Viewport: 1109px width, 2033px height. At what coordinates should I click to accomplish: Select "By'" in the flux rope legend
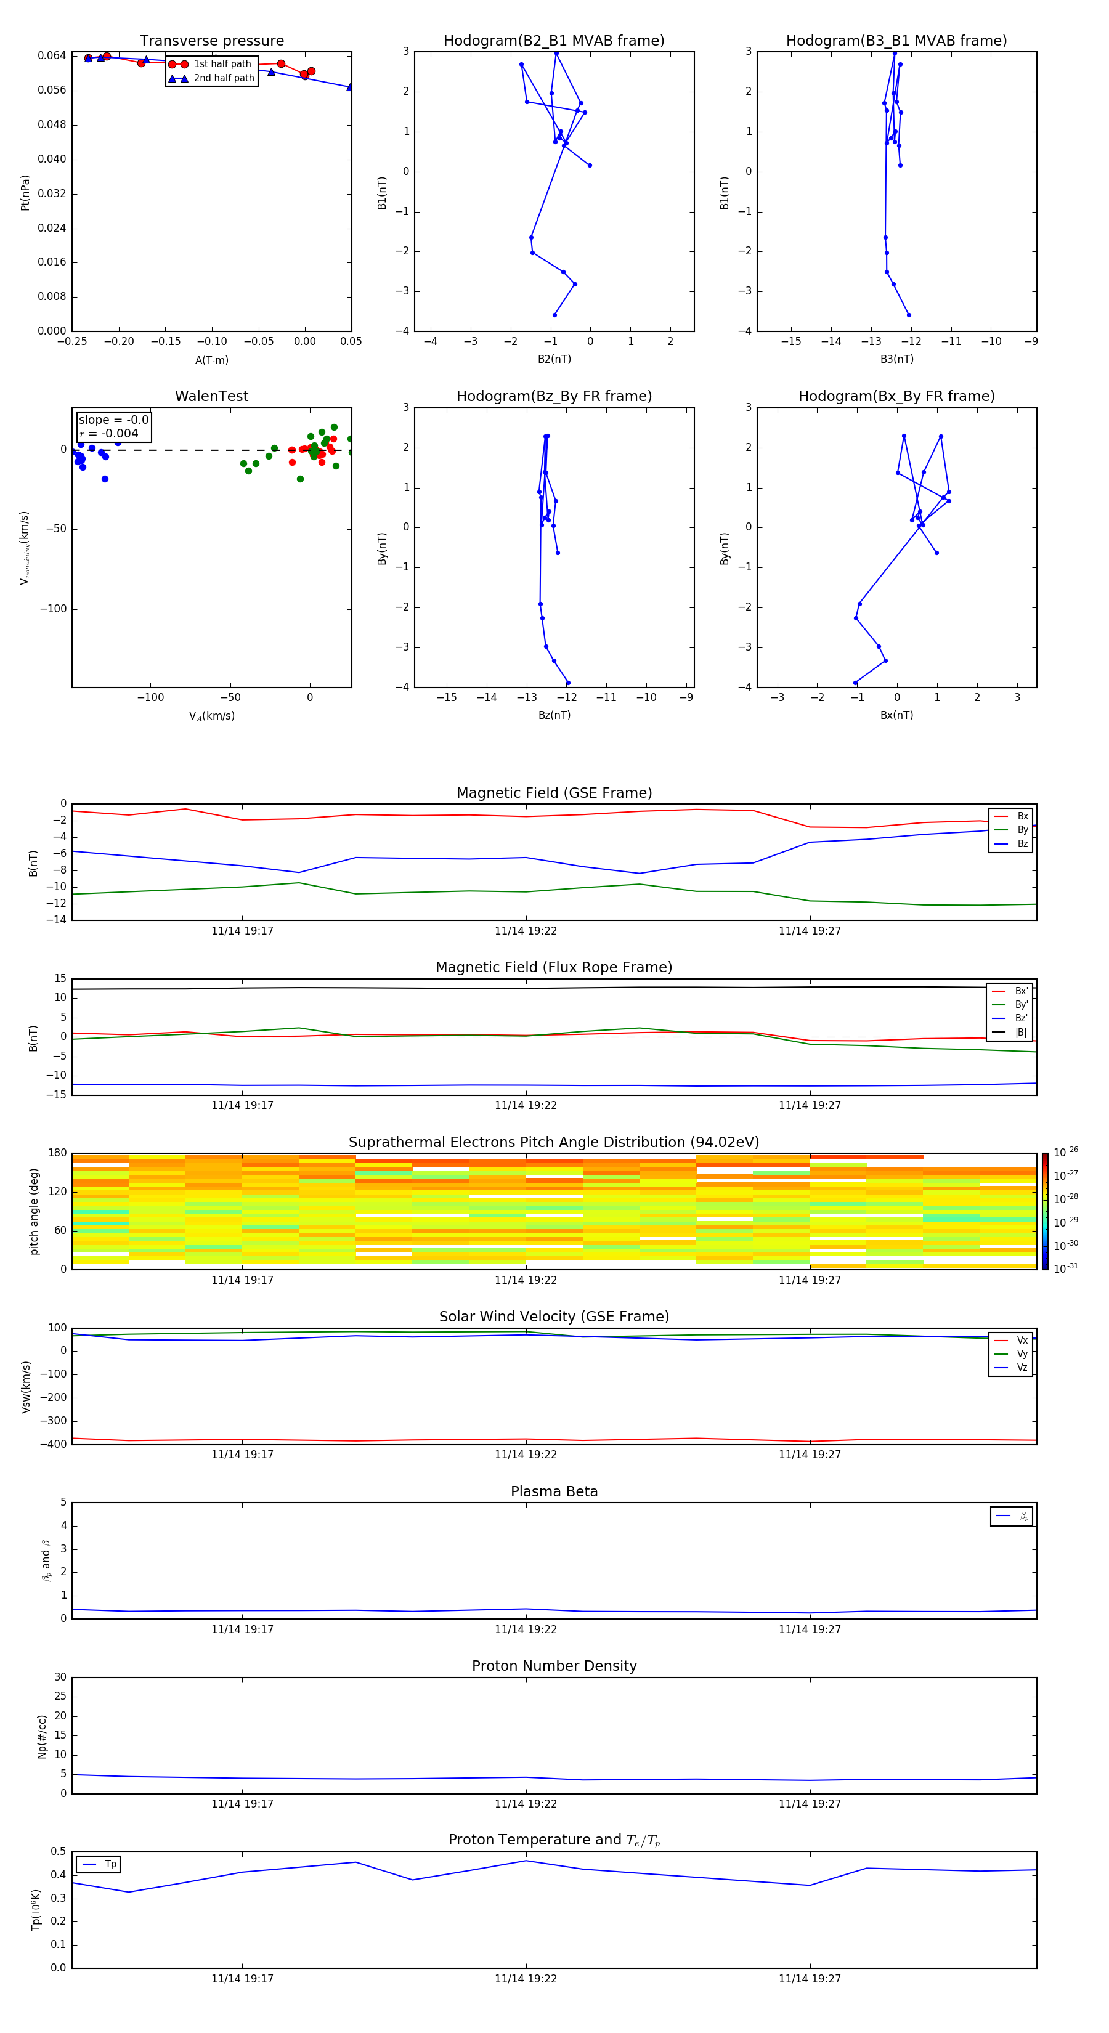[x=1010, y=1005]
